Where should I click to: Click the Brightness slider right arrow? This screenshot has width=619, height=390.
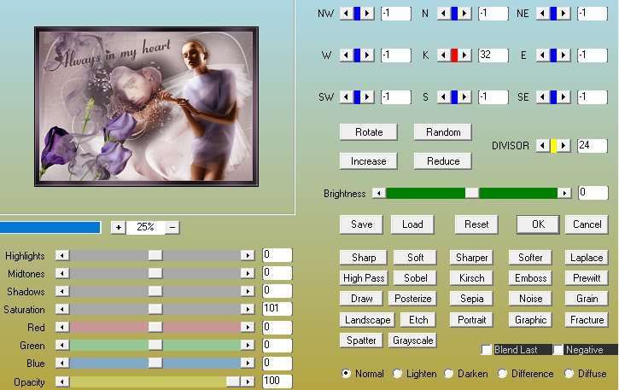pyautogui.click(x=564, y=193)
